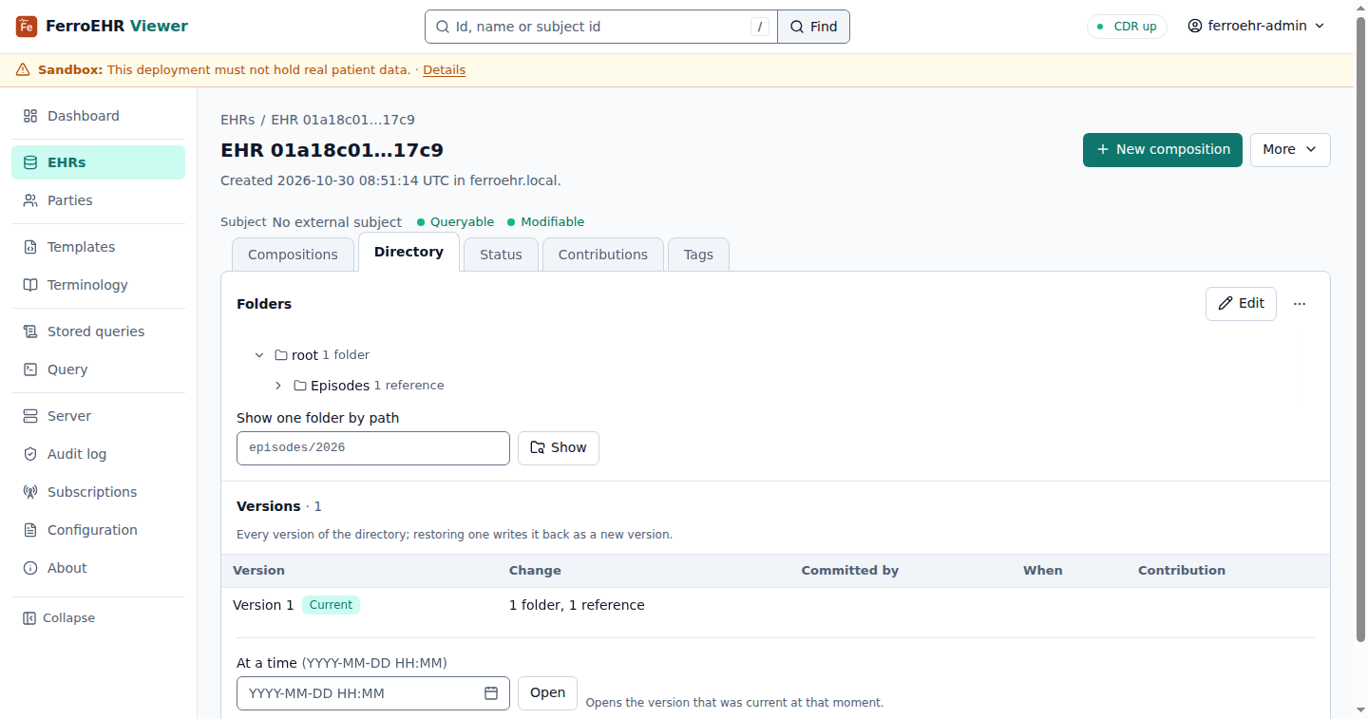
Task: Open the Configuration page
Action: pos(98,530)
